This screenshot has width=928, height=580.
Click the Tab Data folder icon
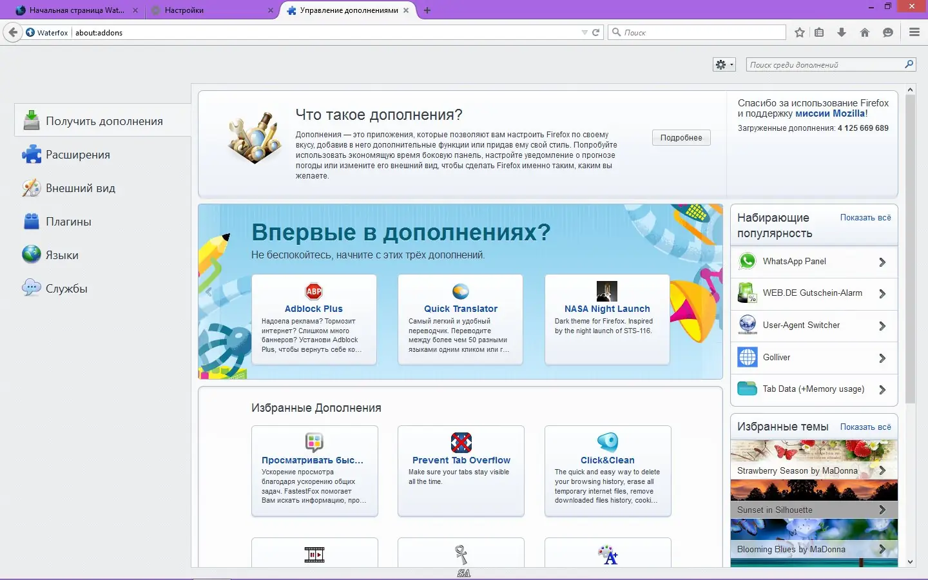pos(748,389)
